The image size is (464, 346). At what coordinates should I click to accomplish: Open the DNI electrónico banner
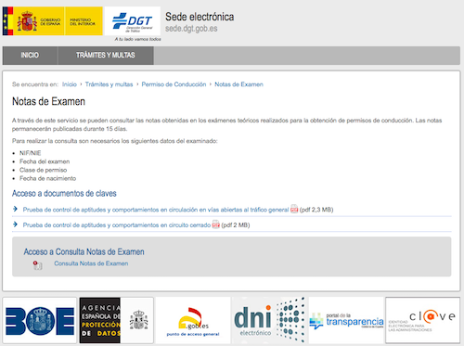point(270,320)
